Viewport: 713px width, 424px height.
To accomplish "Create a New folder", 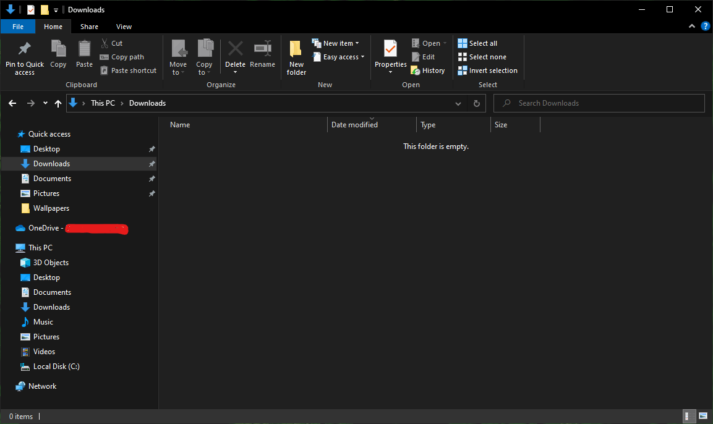I will (296, 57).
